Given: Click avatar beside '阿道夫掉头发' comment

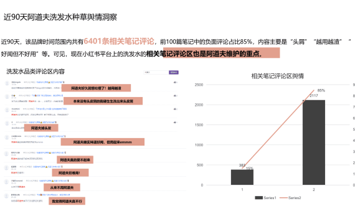Looking at the screenshot, I should point(7,123).
